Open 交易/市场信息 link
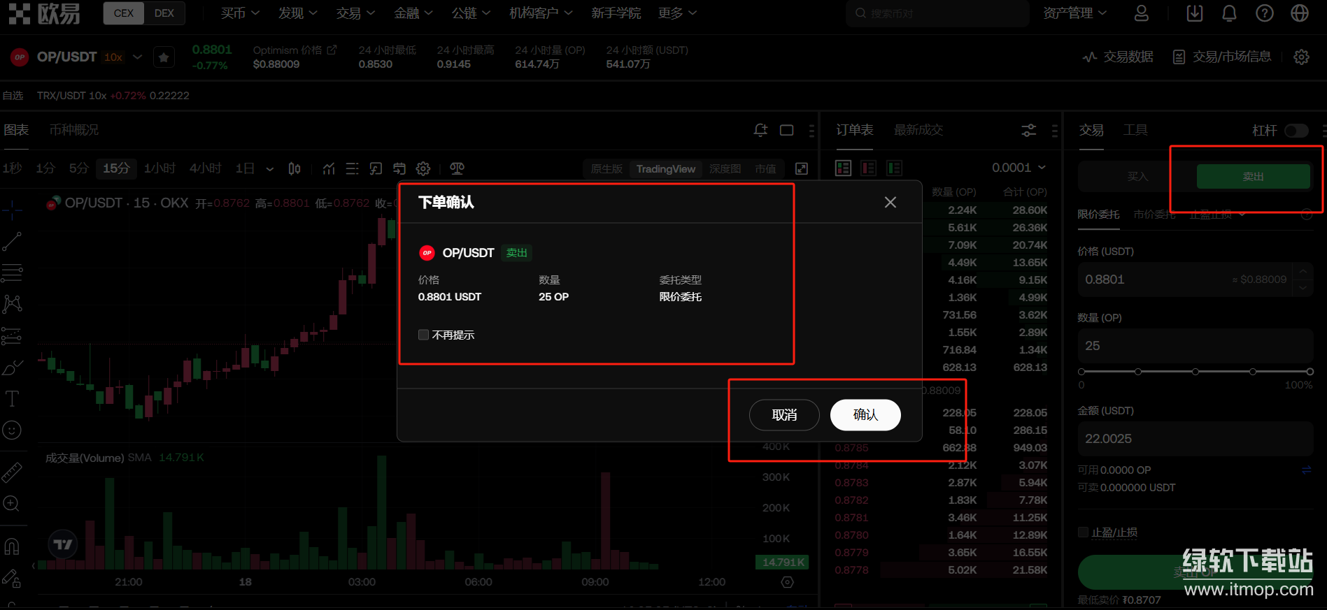 (x=1222, y=57)
